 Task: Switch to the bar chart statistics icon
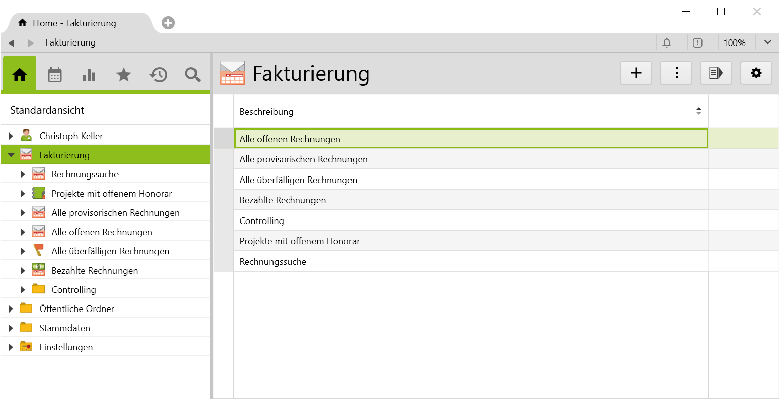tap(89, 75)
